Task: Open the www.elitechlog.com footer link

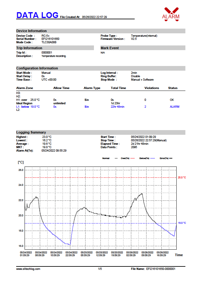Action: point(28,269)
